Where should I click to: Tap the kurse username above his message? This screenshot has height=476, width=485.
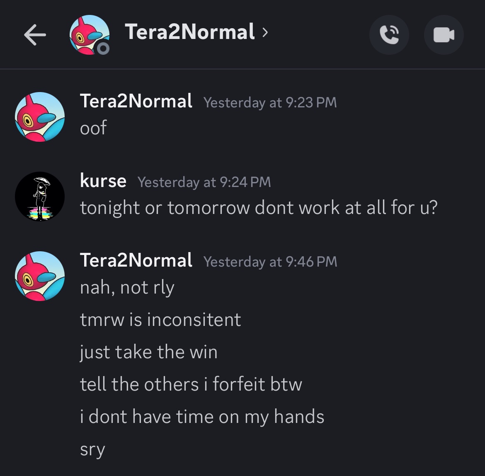tap(103, 181)
